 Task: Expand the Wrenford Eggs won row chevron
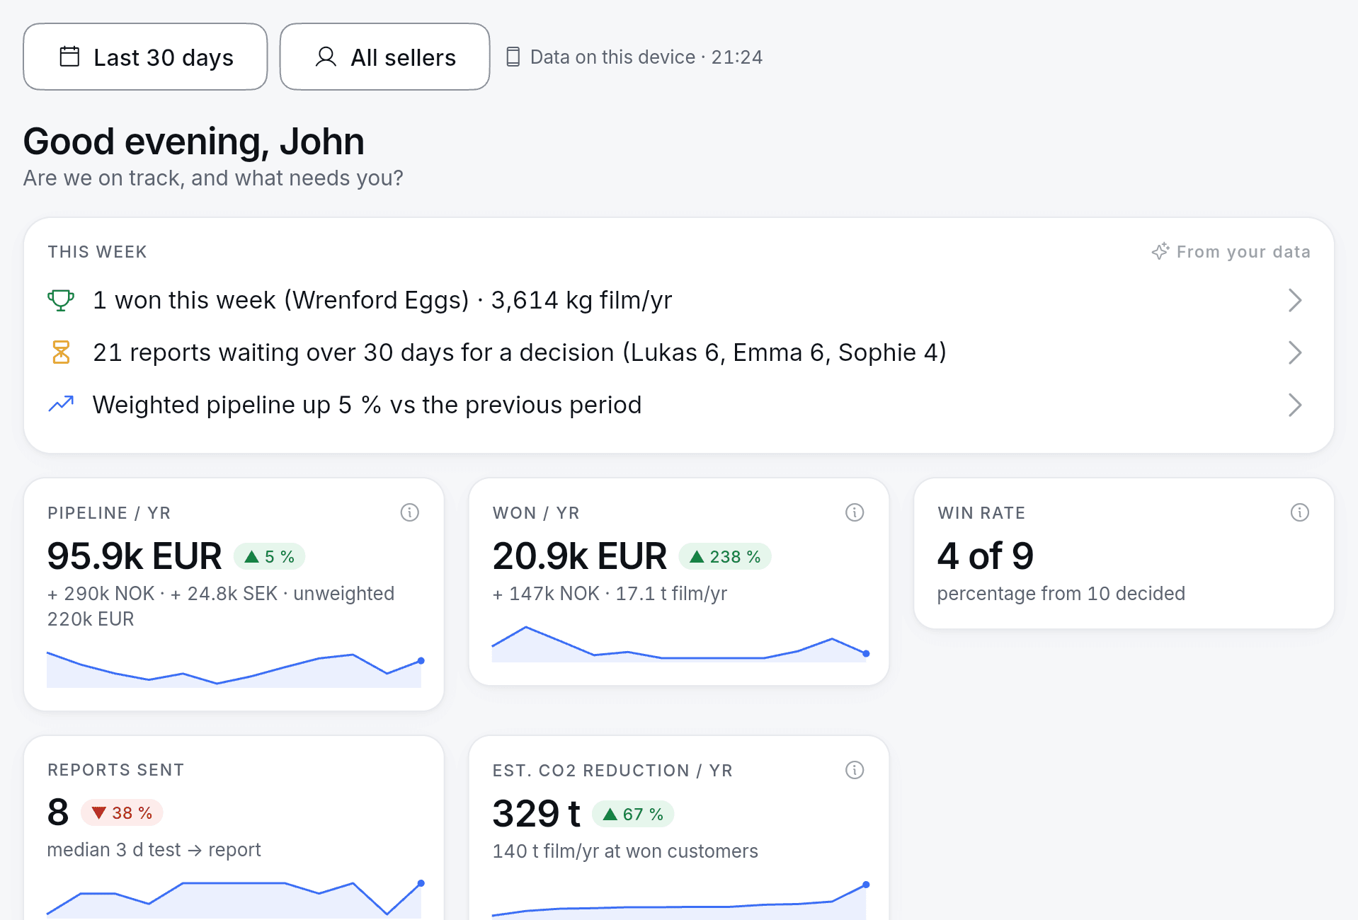click(x=1295, y=300)
